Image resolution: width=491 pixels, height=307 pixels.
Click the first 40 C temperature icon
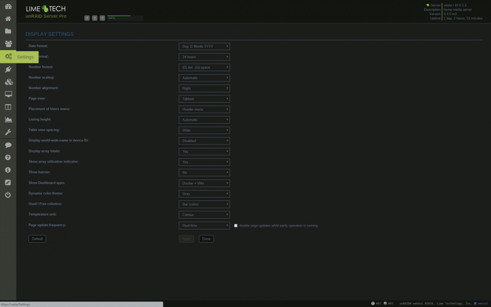coord(373,303)
